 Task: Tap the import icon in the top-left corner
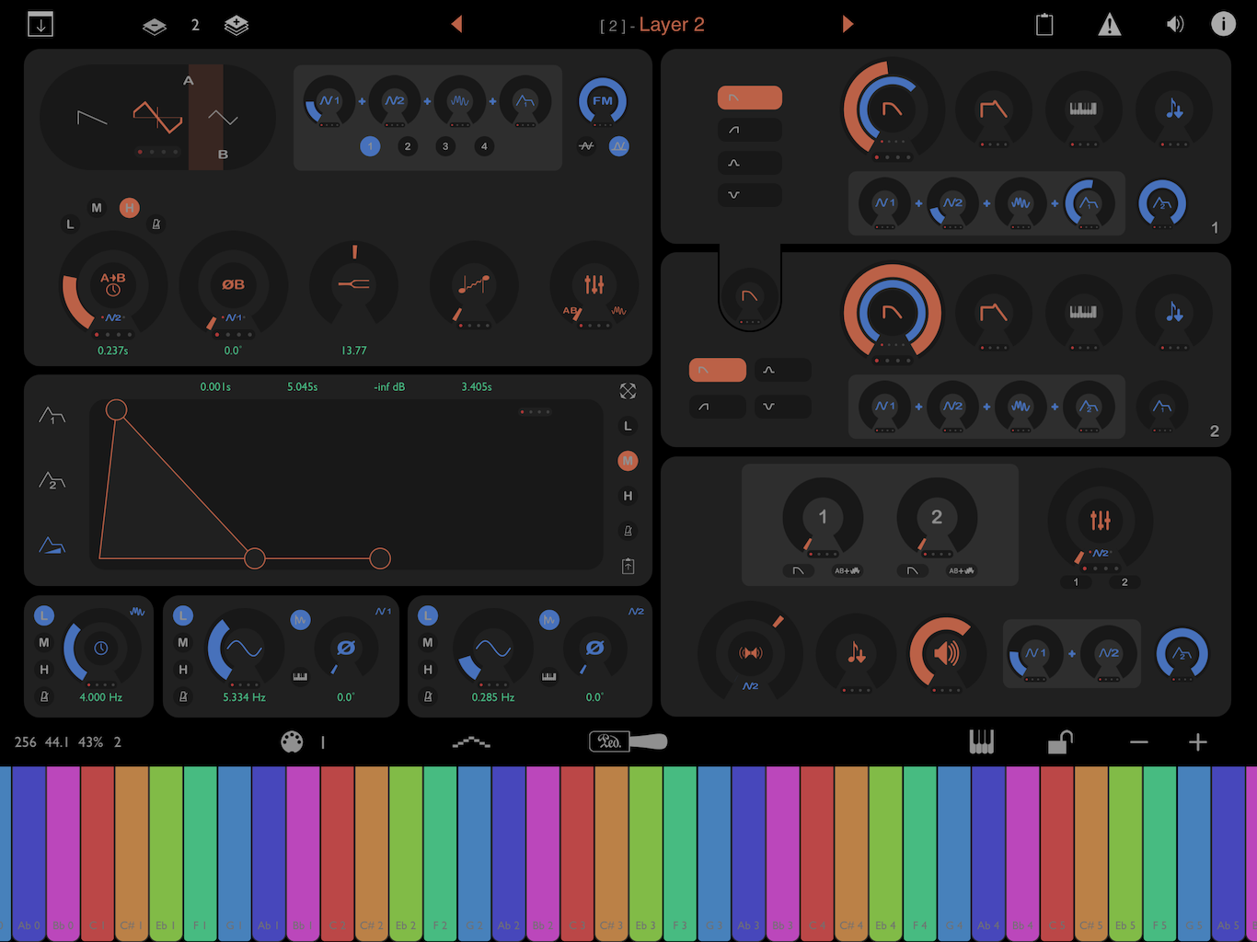[x=40, y=24]
